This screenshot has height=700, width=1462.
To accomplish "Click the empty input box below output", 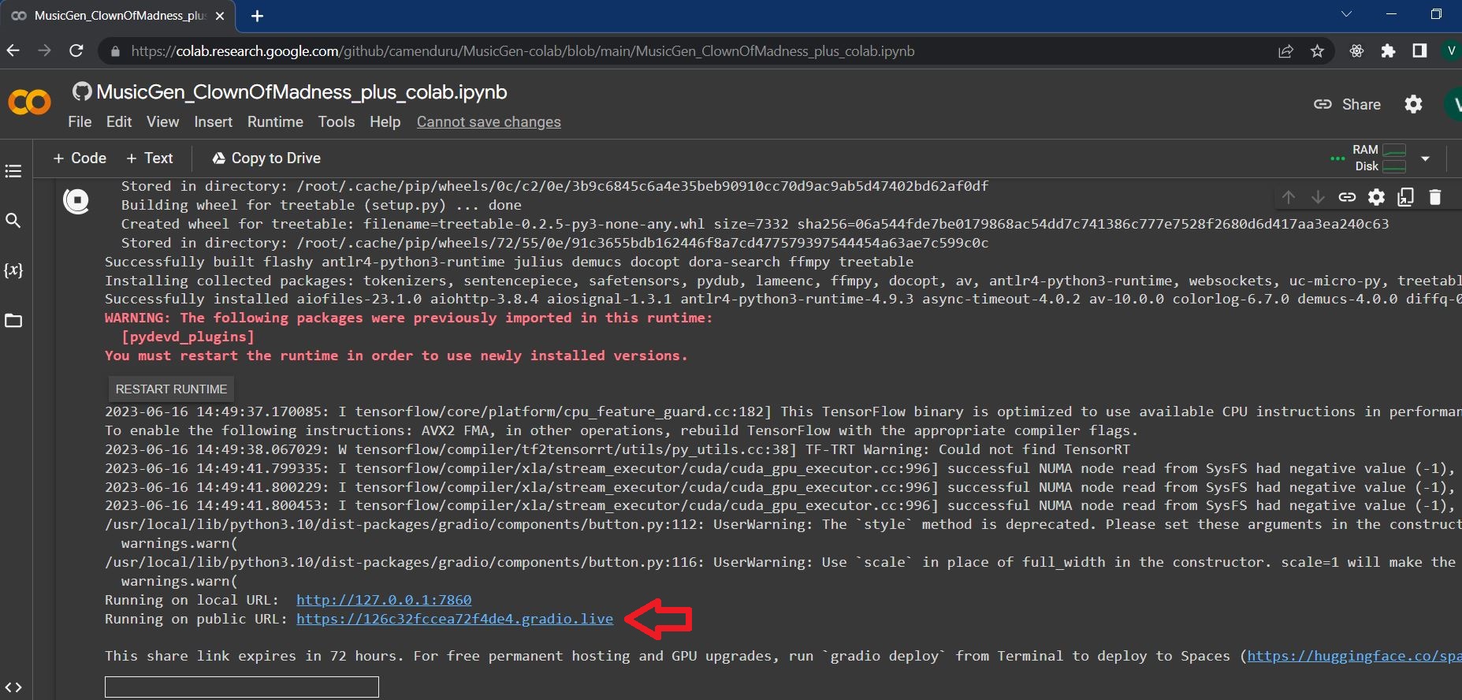I will point(242,687).
